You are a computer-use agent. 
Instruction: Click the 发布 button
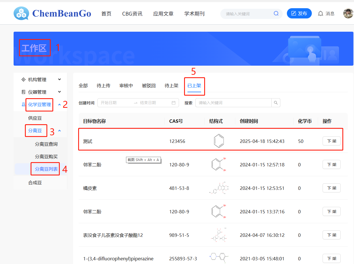pos(299,14)
